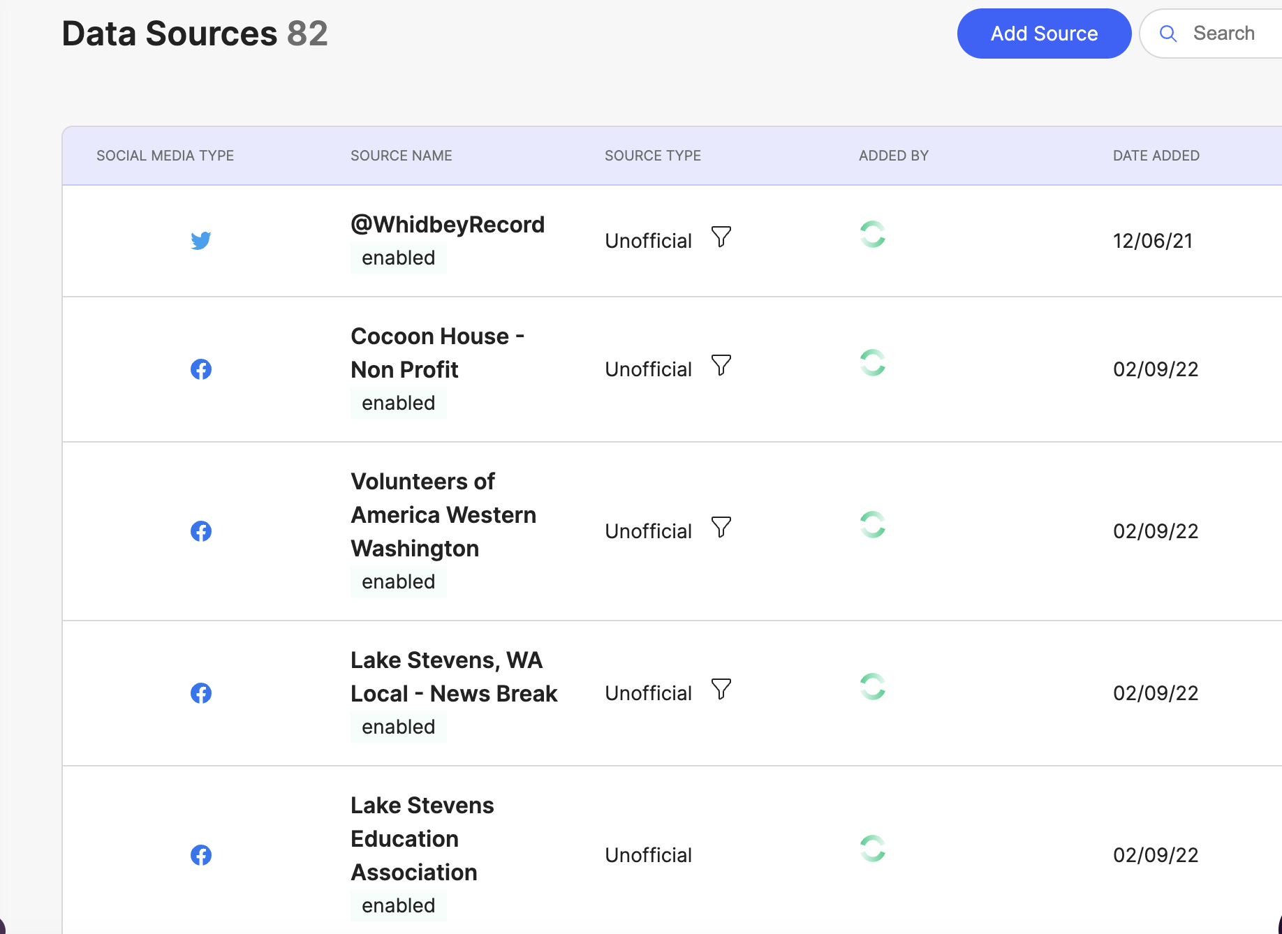Click date 02/09/22 in Lake Stevens News Break row
Screen dimensions: 1282x934
[1156, 693]
